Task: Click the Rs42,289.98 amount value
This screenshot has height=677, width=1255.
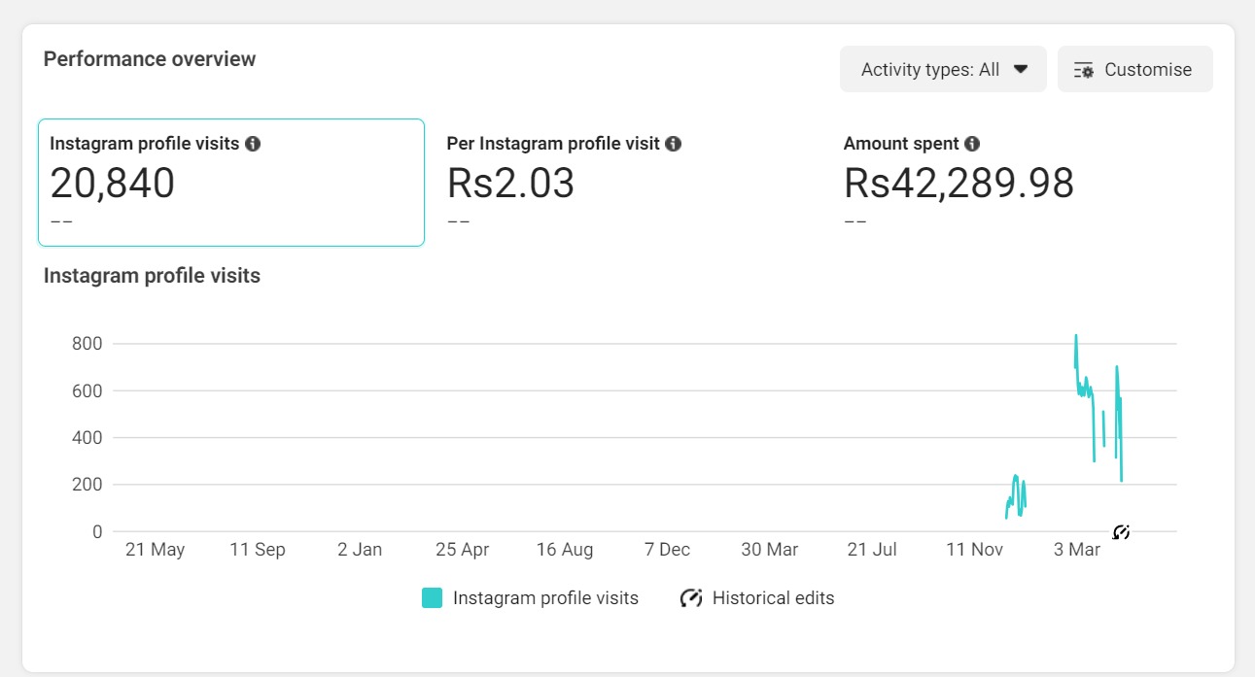Action: (x=959, y=184)
